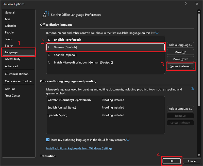Click scrollbar up arrow

[x=199, y=11]
